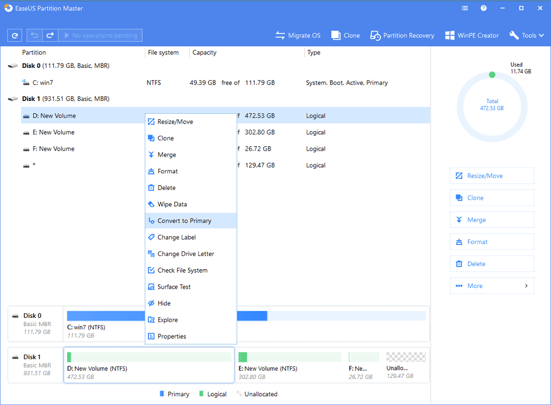551x405 pixels.
Task: Click the refresh icon in the toolbar
Action: 15,35
